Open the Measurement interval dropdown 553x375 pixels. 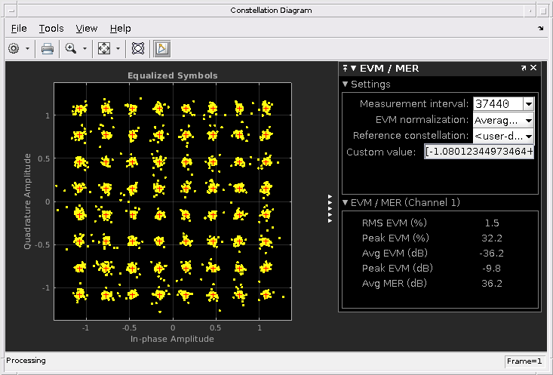click(x=529, y=103)
